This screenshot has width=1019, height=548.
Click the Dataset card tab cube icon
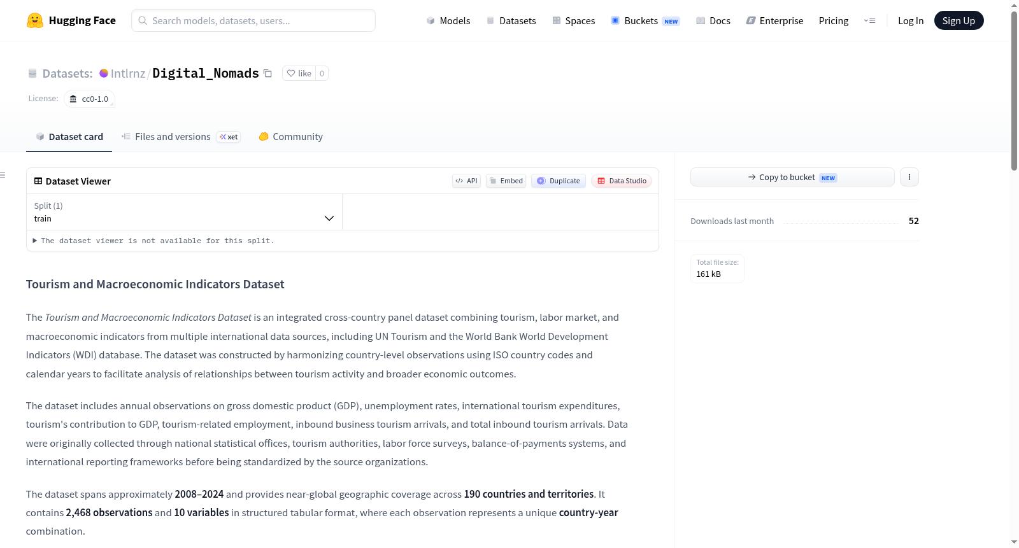coord(40,136)
